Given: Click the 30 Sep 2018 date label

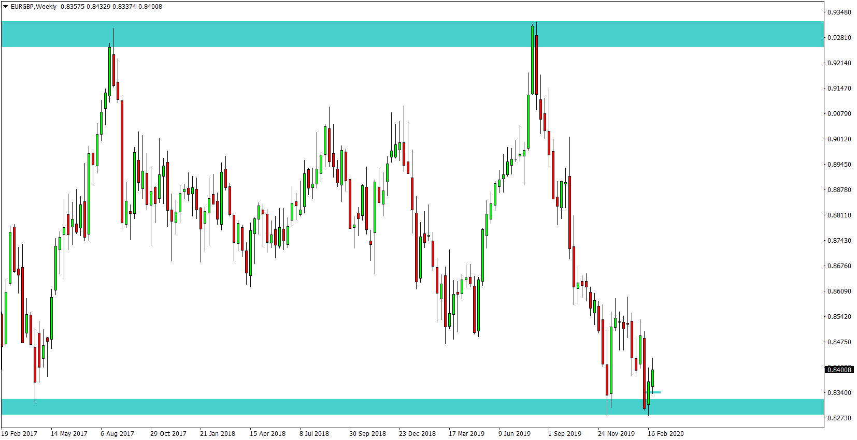Looking at the screenshot, I should pyautogui.click(x=367, y=433).
